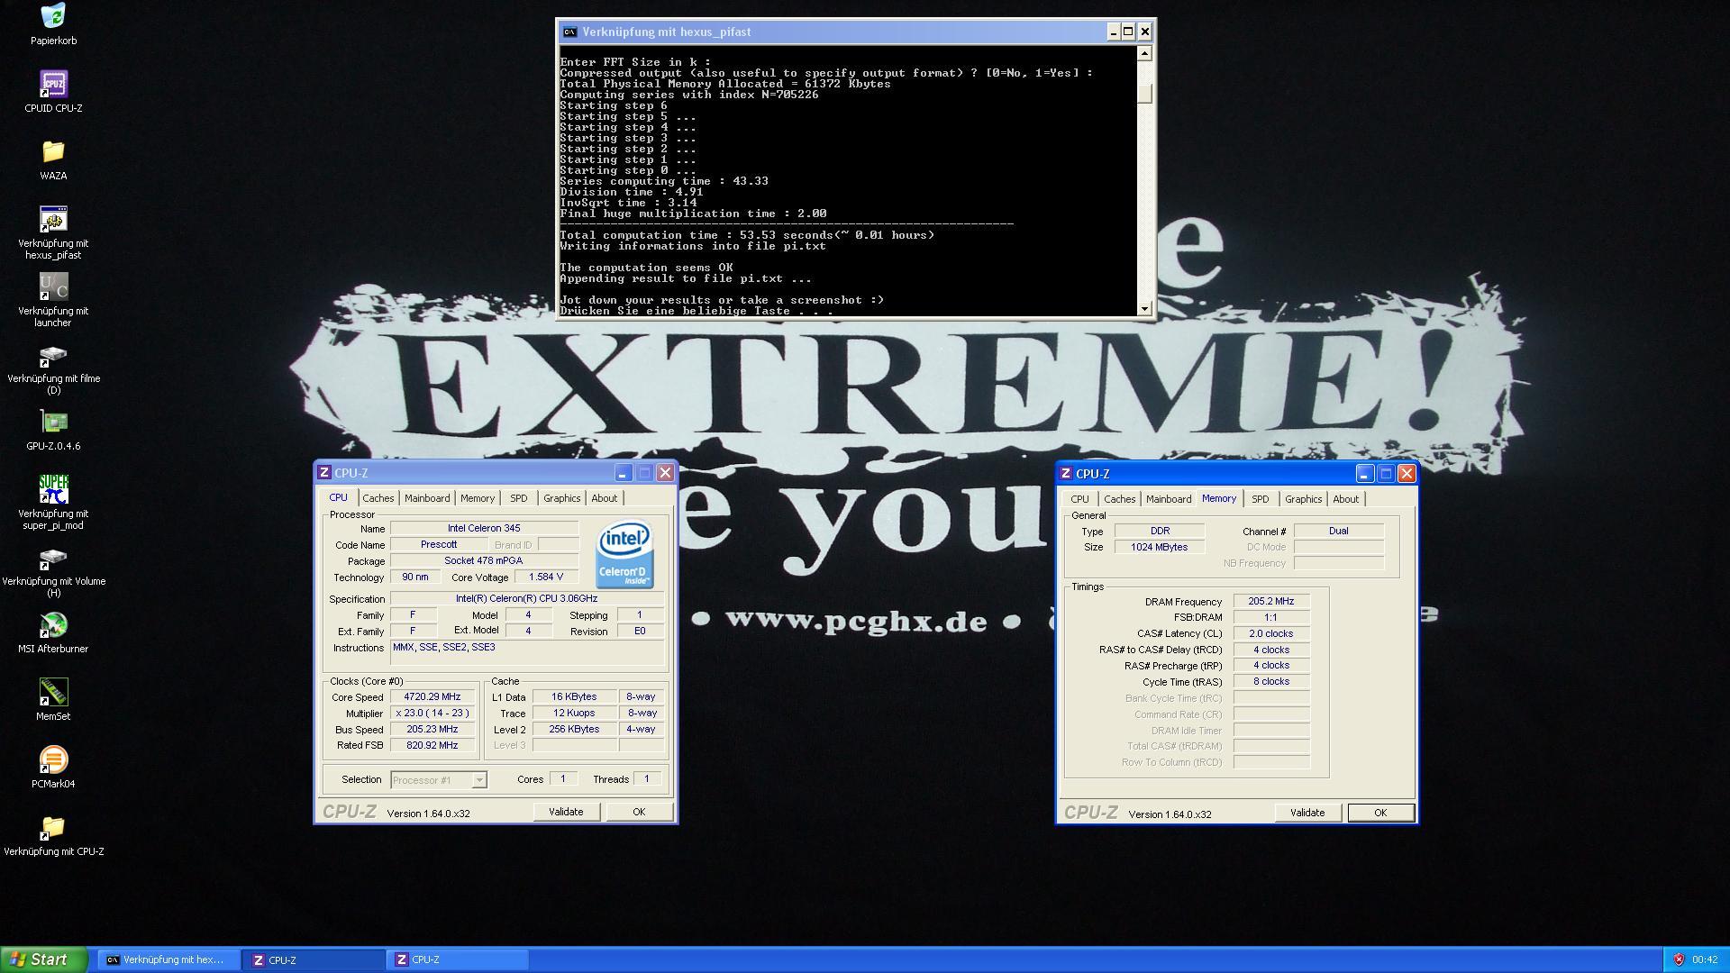Screen dimensions: 1730x973
Task: Click the Rated FSB value 820.92 MHz
Action: click(432, 745)
